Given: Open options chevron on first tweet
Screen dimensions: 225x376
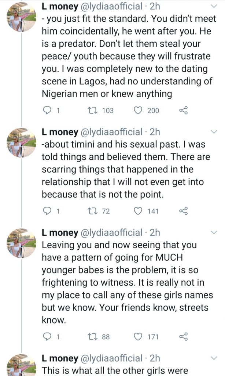Looking at the screenshot, I should tap(215, 6).
